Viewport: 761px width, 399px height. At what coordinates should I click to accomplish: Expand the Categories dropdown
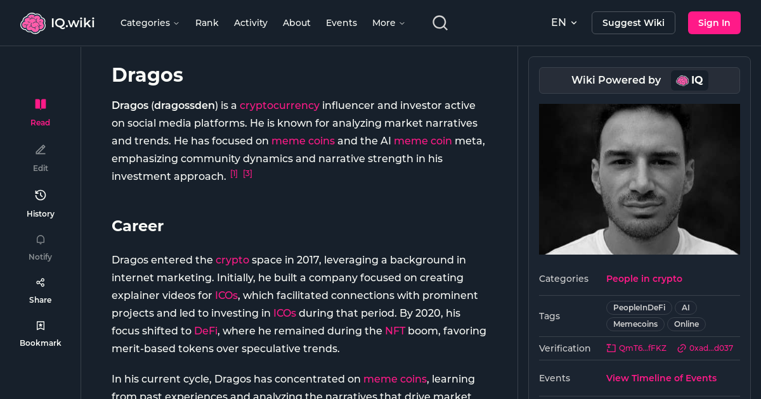pos(150,23)
